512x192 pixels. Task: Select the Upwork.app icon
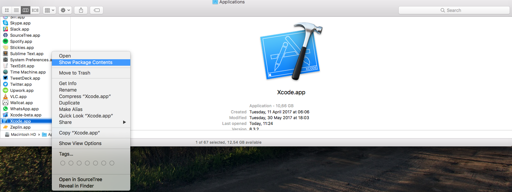[5, 91]
